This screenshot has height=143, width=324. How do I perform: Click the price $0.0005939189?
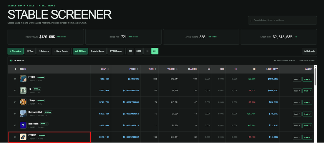pos(131,91)
